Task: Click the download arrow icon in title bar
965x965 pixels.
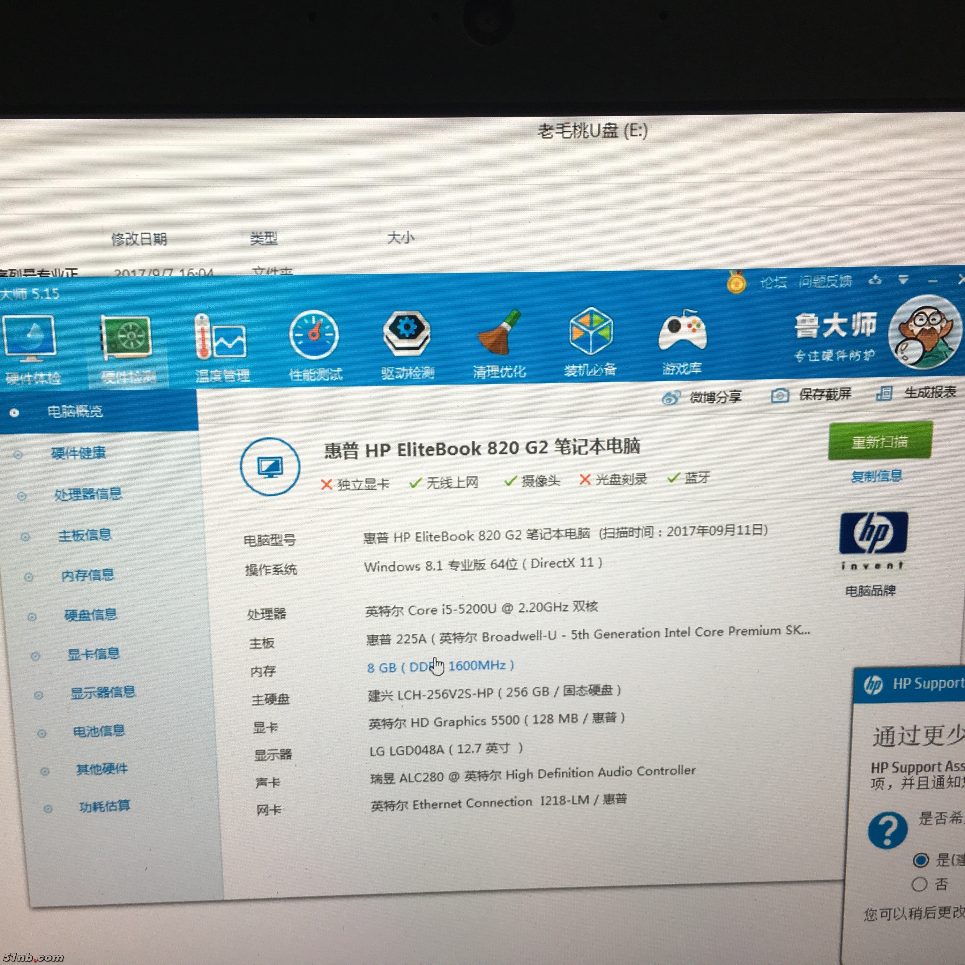Action: [x=875, y=280]
